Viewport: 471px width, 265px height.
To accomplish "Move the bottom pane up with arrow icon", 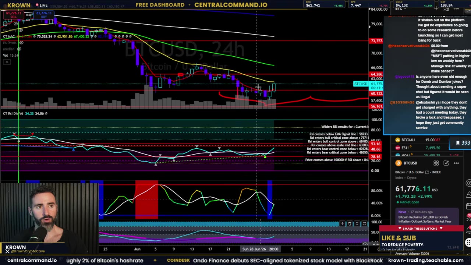I will pyautogui.click(x=342, y=224).
